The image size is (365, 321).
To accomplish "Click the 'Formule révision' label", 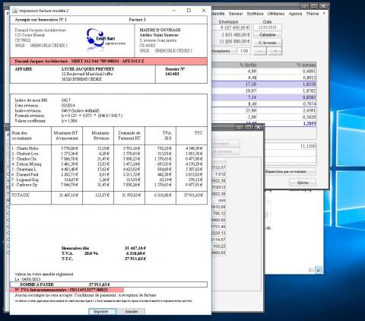I will 30,116.
